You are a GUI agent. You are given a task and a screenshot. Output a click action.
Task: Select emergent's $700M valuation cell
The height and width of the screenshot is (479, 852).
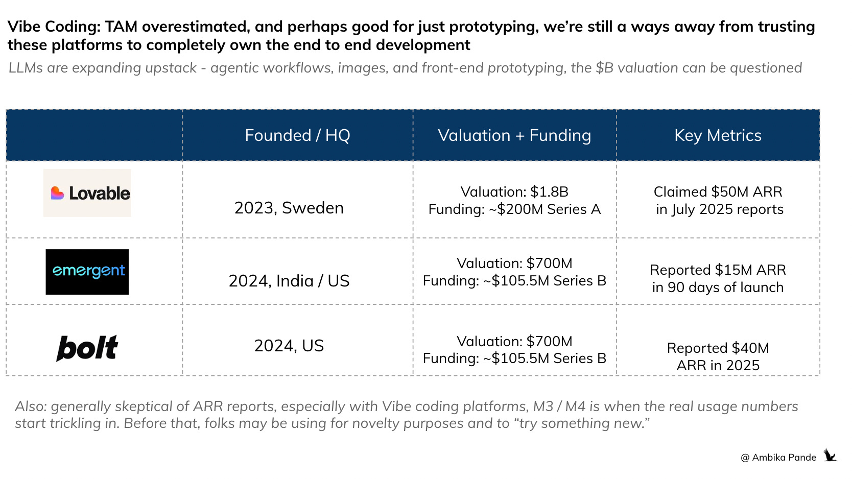tap(514, 272)
